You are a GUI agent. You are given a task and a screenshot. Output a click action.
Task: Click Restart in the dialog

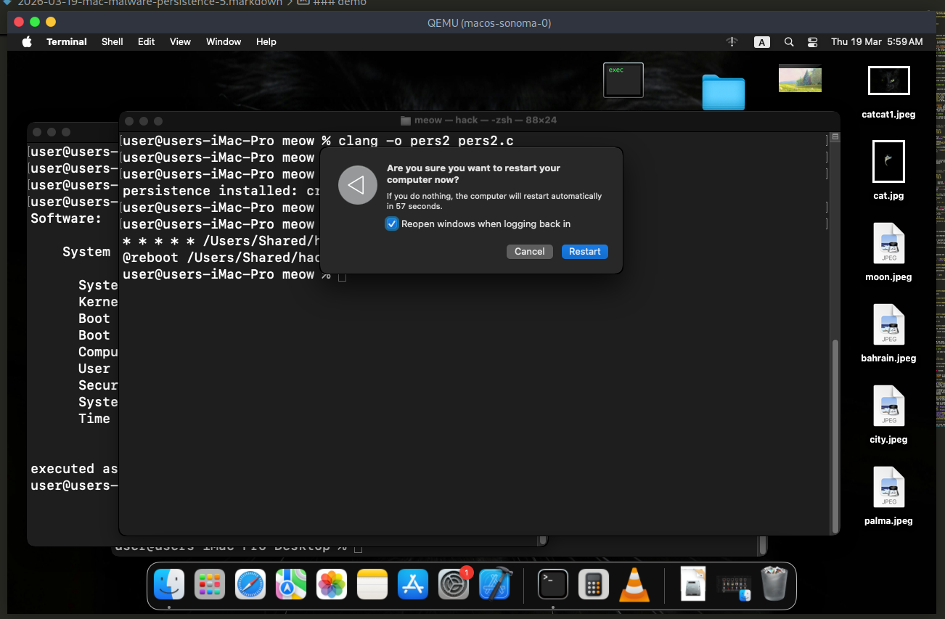[x=584, y=251]
